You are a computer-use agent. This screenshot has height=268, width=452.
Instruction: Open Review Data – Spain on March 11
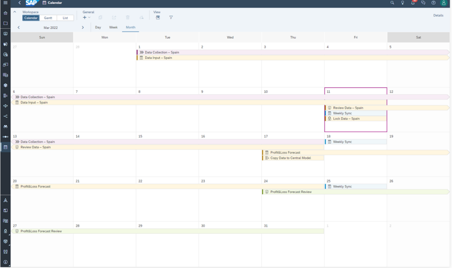[x=387, y=107]
